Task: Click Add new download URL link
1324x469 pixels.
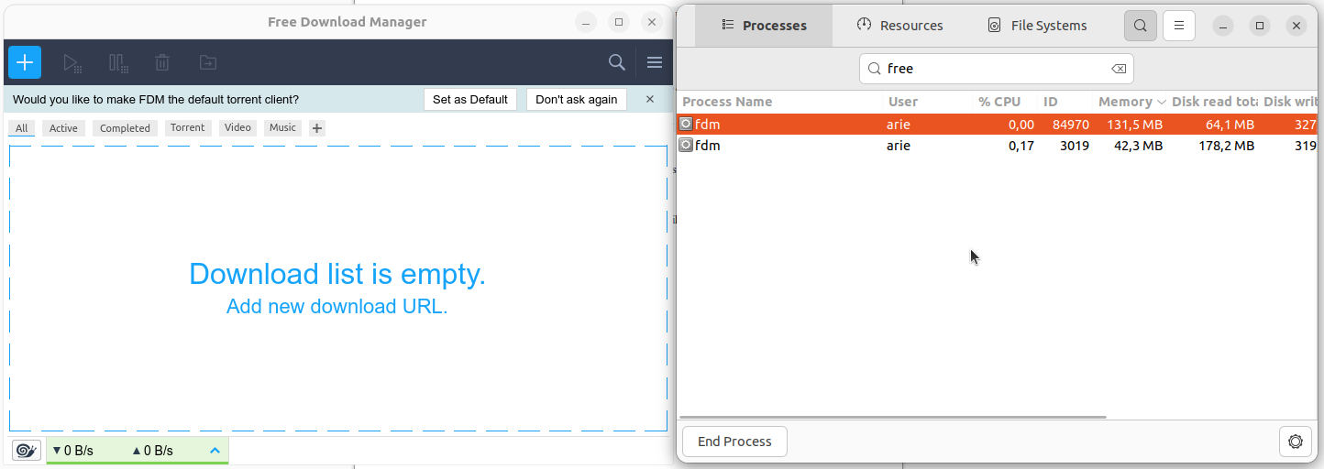Action: pyautogui.click(x=337, y=306)
